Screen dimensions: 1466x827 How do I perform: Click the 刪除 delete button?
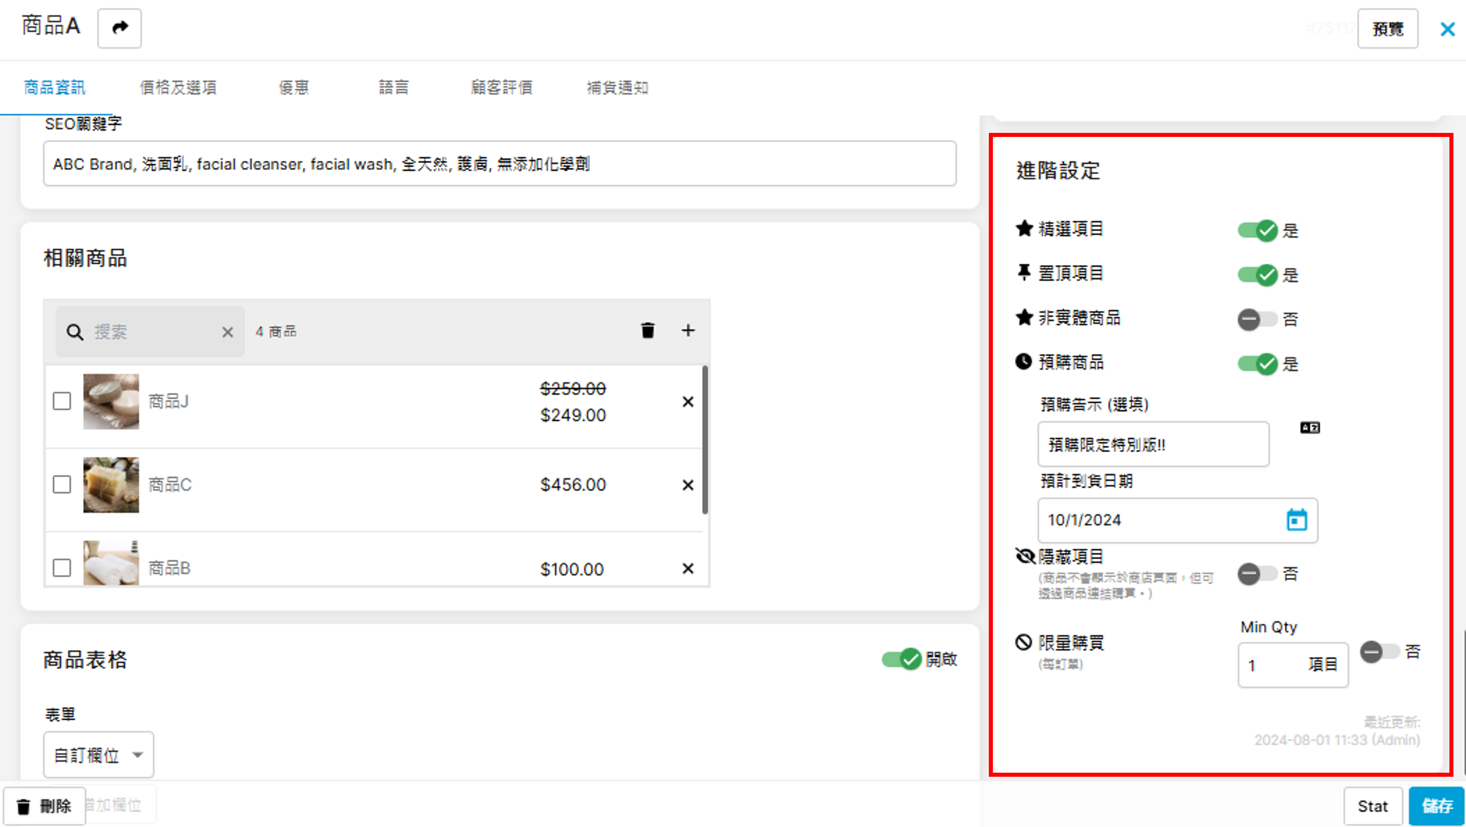click(x=44, y=806)
